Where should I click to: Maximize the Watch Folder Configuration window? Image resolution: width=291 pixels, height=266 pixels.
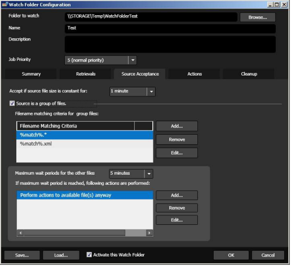coord(277,5)
